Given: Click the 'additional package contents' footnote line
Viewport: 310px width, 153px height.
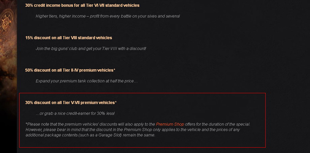Looking at the screenshot, I should pos(90,135).
